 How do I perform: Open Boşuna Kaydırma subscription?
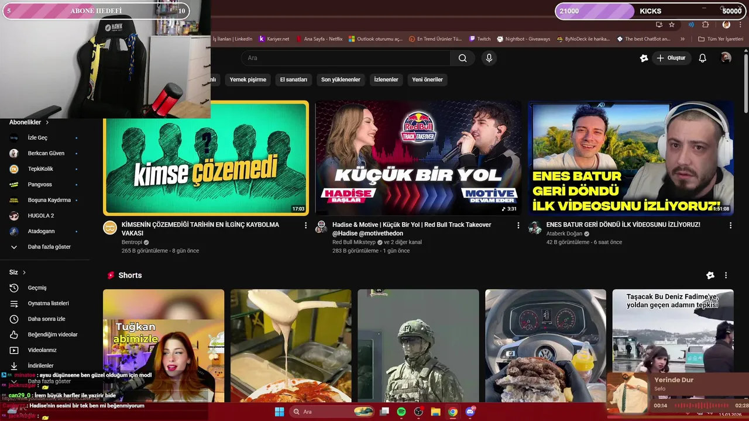(x=44, y=200)
